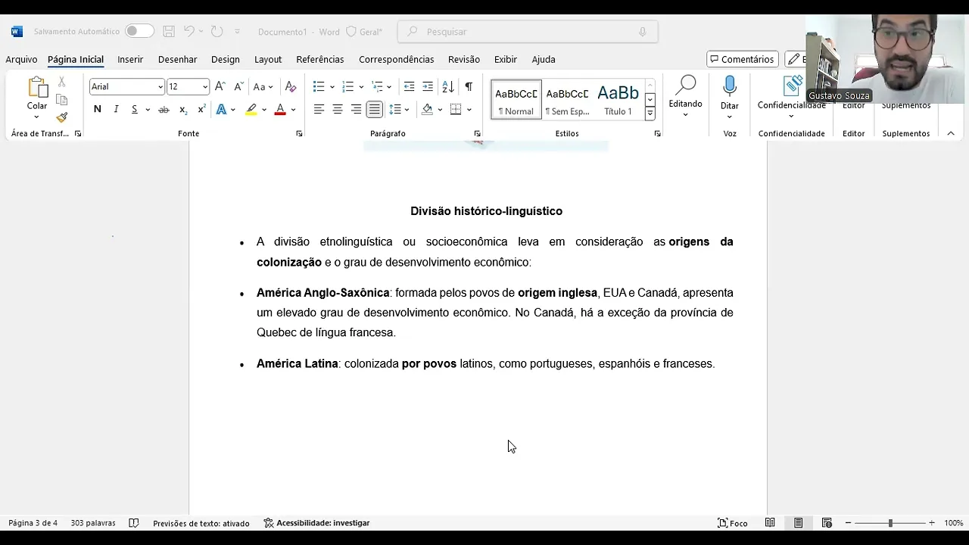Open the Change Case (Aa) dropdown
Image resolution: width=969 pixels, height=545 pixels.
263,86
